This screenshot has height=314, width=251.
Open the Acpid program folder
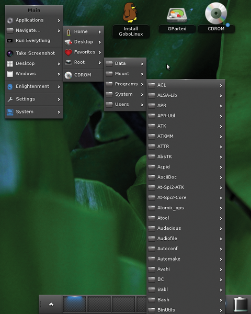click(186, 167)
